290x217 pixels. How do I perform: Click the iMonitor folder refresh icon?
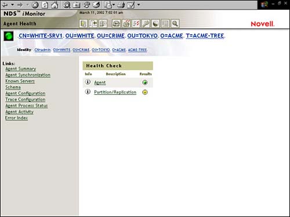116,24
